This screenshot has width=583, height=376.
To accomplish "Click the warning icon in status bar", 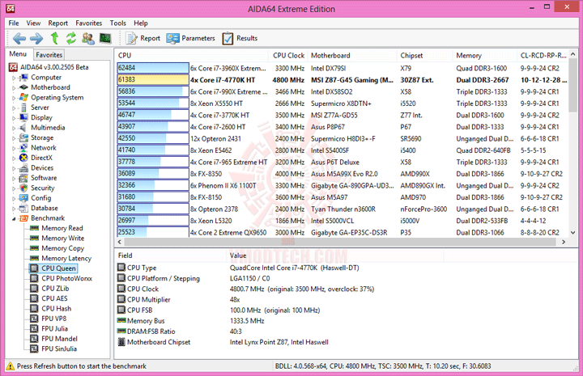I will (x=11, y=366).
